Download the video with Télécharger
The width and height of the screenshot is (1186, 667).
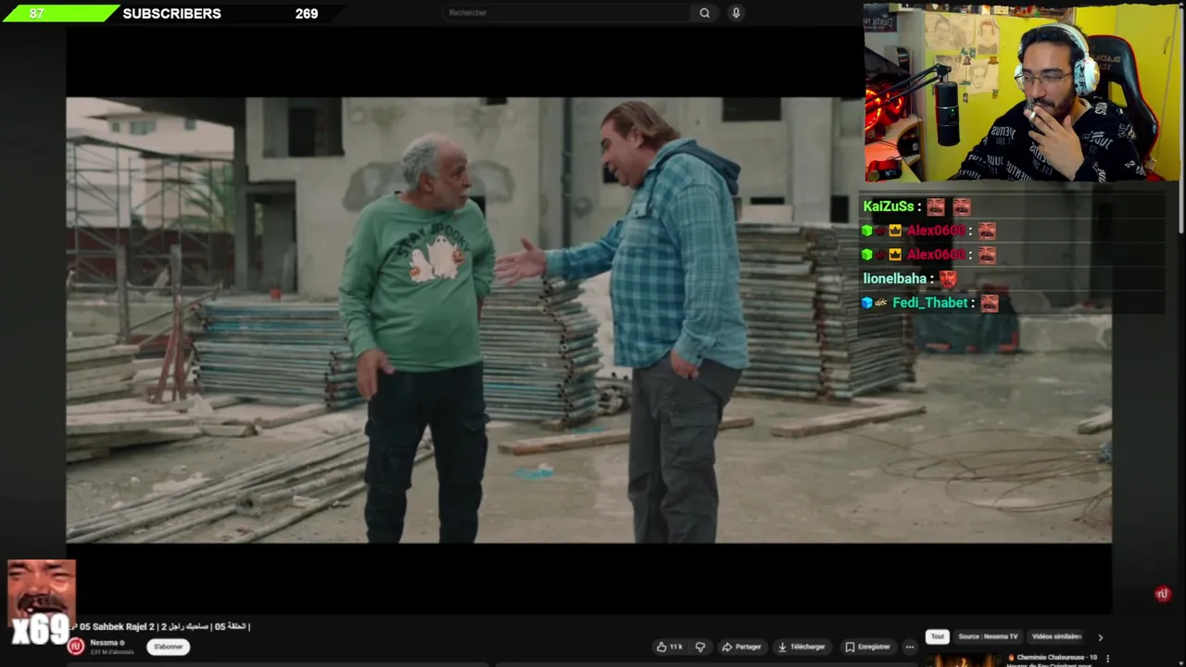tap(801, 647)
